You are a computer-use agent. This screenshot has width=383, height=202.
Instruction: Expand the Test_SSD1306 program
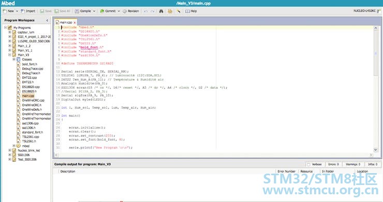tap(10, 159)
